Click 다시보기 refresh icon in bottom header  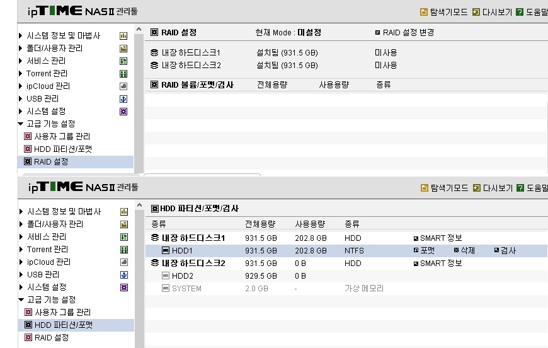click(476, 188)
